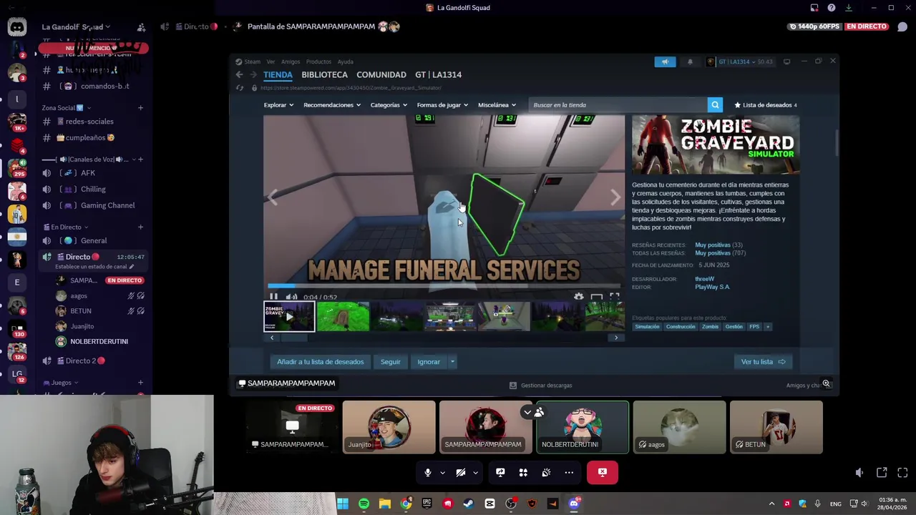Open the invite people icon beside server name
Screen dimensions: 916x515
[x=141, y=27]
